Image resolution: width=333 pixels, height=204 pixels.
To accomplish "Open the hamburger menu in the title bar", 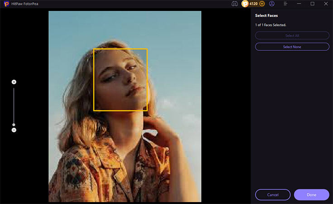I will (x=285, y=4).
